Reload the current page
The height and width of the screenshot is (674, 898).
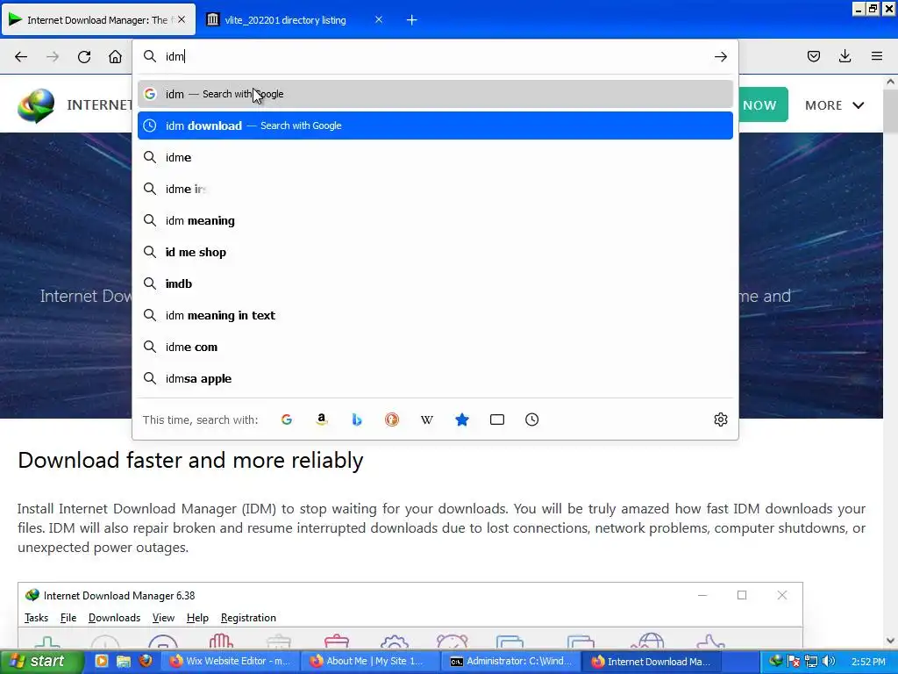84,57
